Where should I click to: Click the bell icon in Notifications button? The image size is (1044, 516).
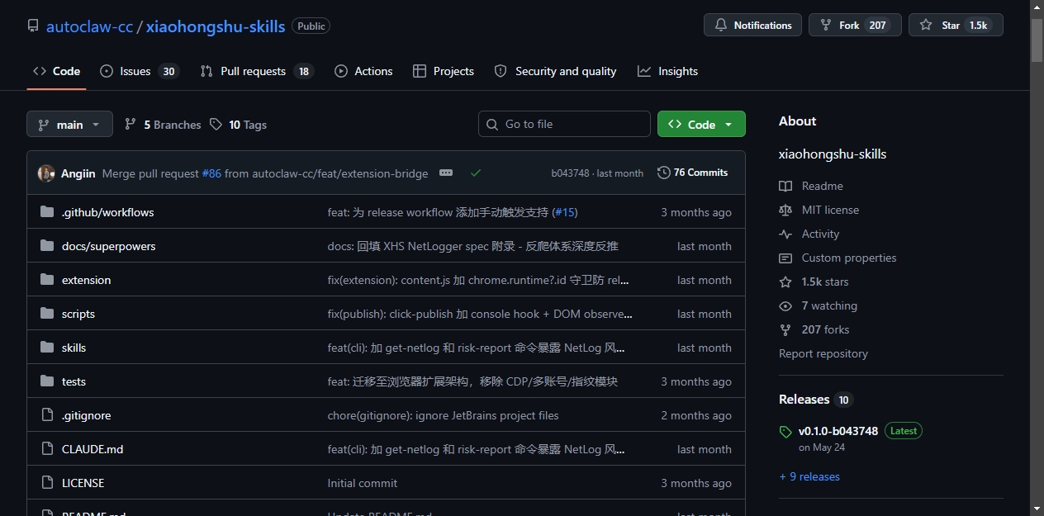pos(721,26)
